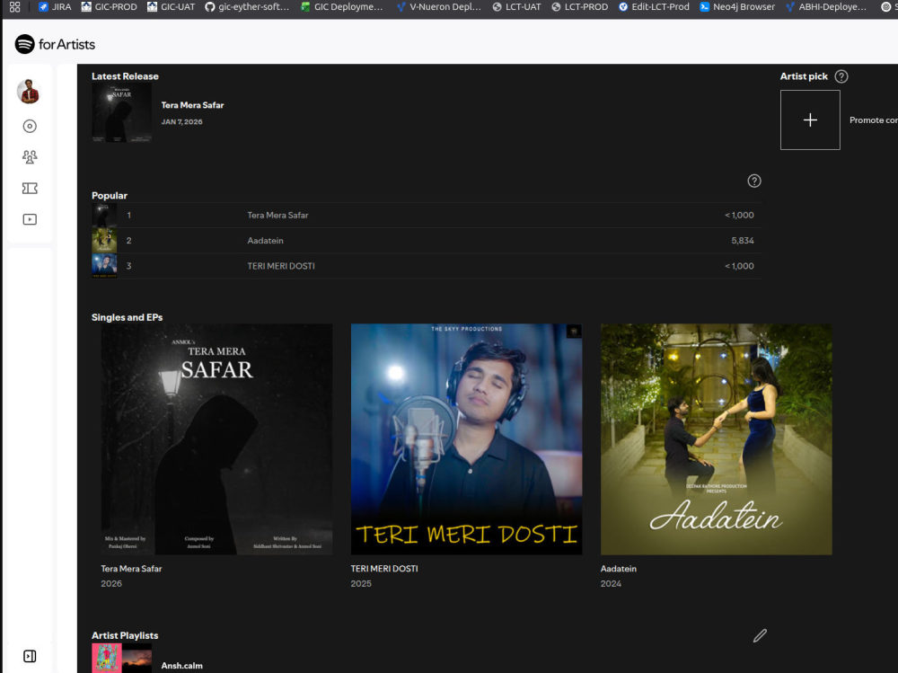Click the Spotify for Artists logo
898x673 pixels.
point(55,44)
